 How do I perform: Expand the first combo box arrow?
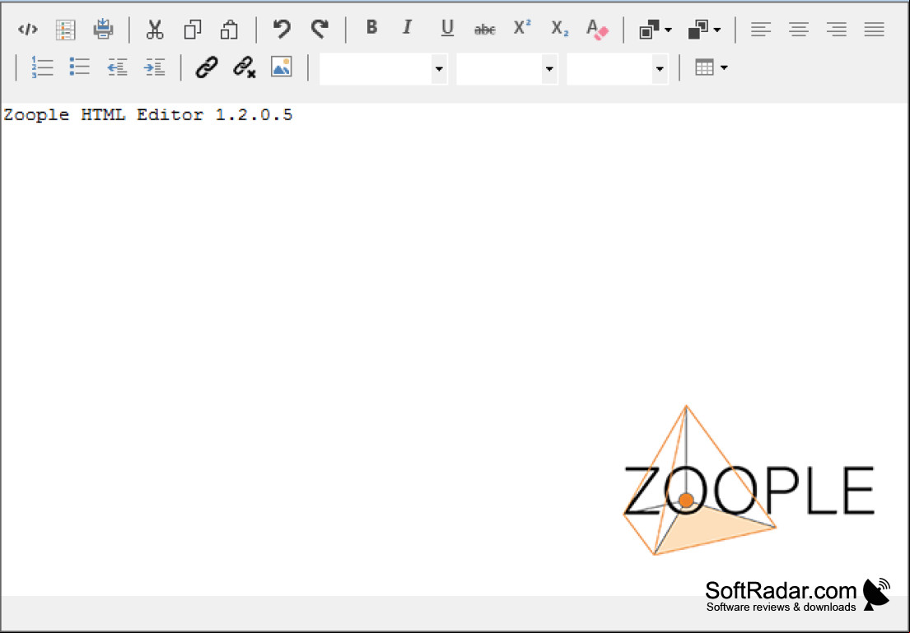click(x=439, y=69)
